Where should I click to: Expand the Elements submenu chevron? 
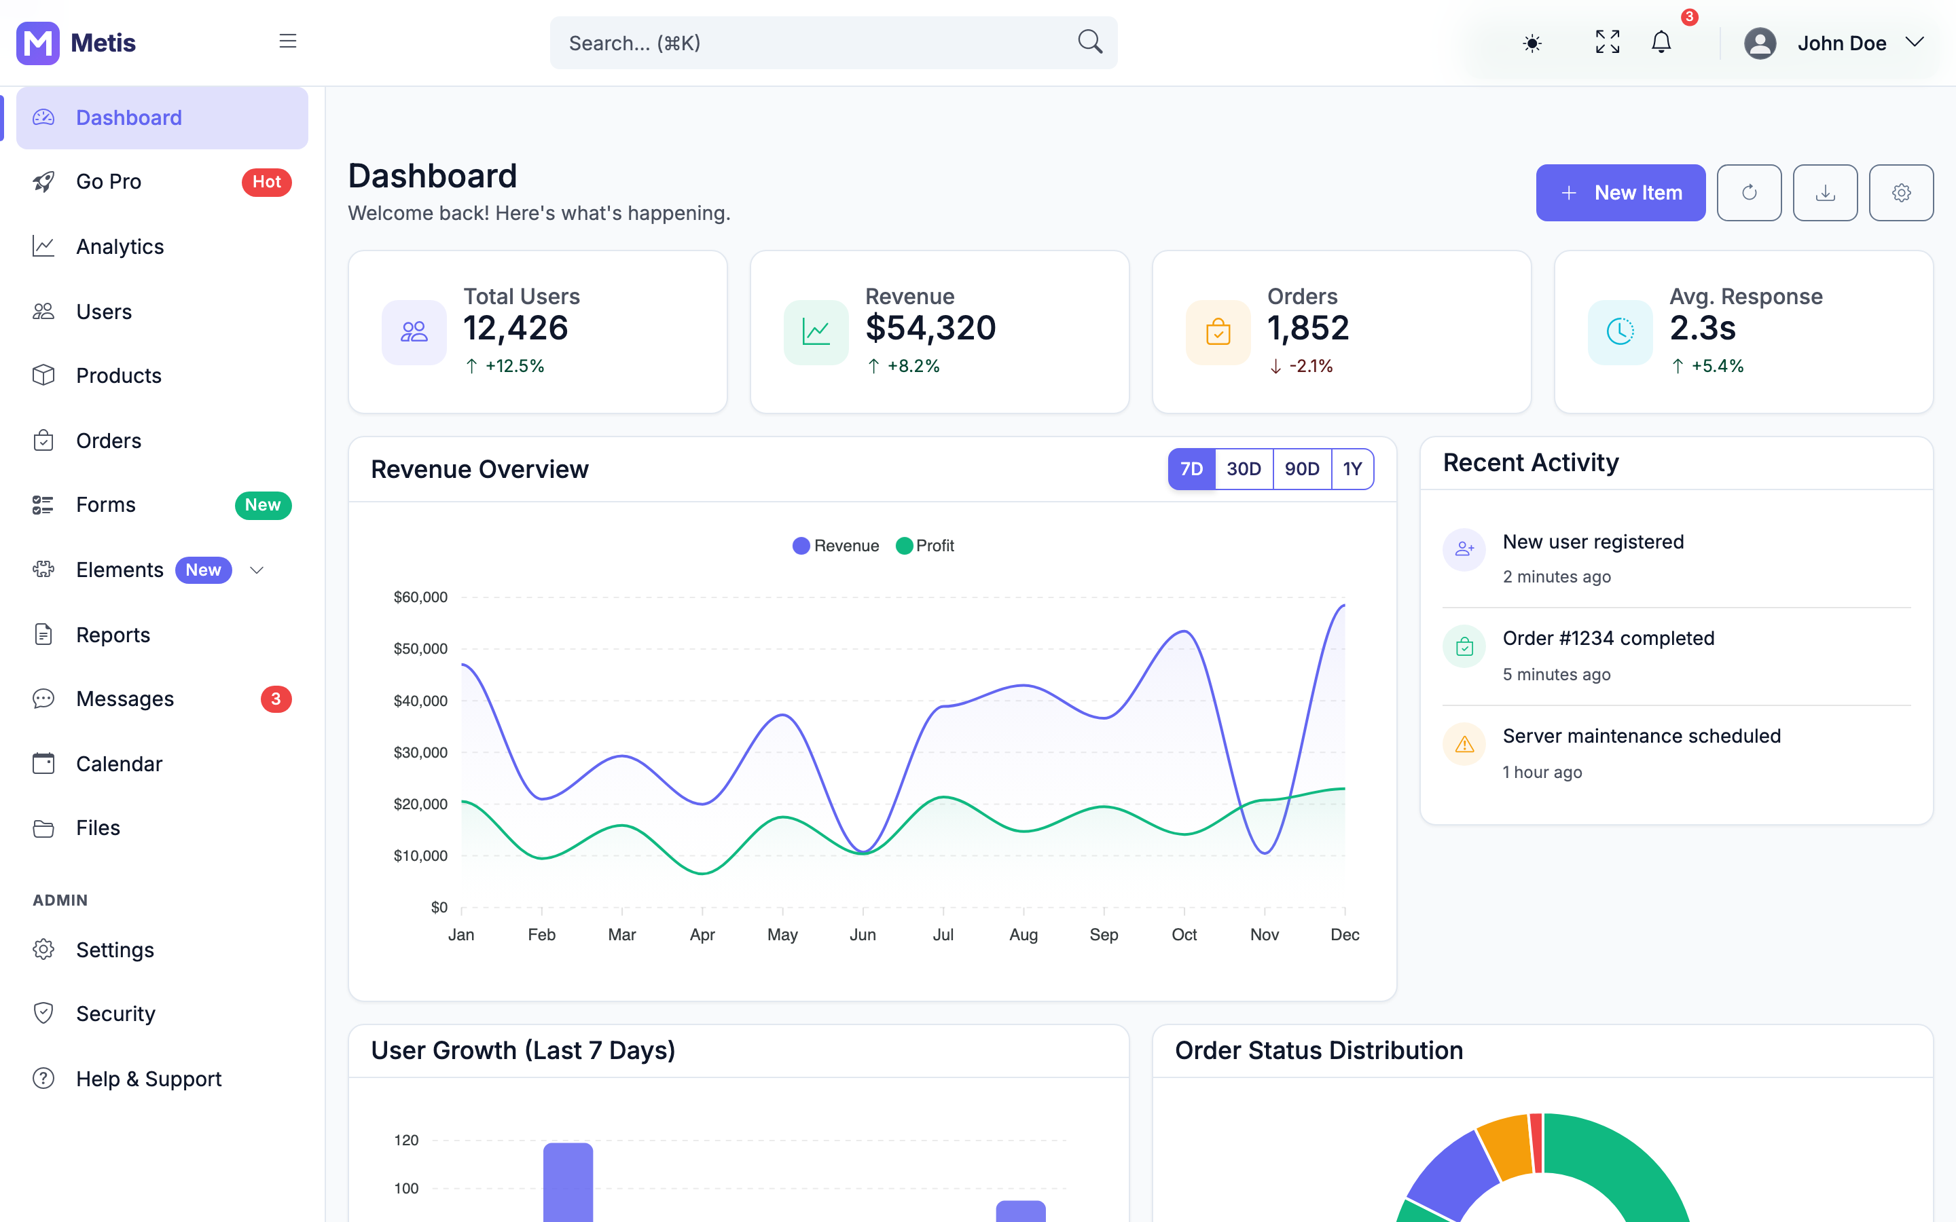point(257,570)
